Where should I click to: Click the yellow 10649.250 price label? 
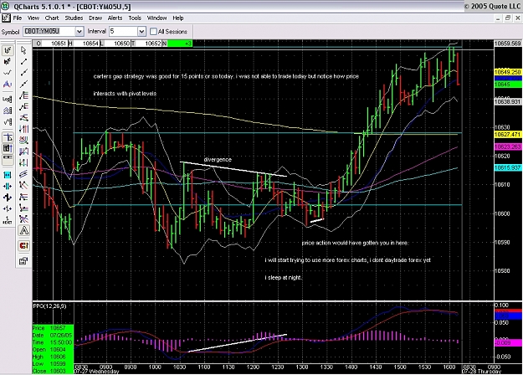(x=508, y=72)
